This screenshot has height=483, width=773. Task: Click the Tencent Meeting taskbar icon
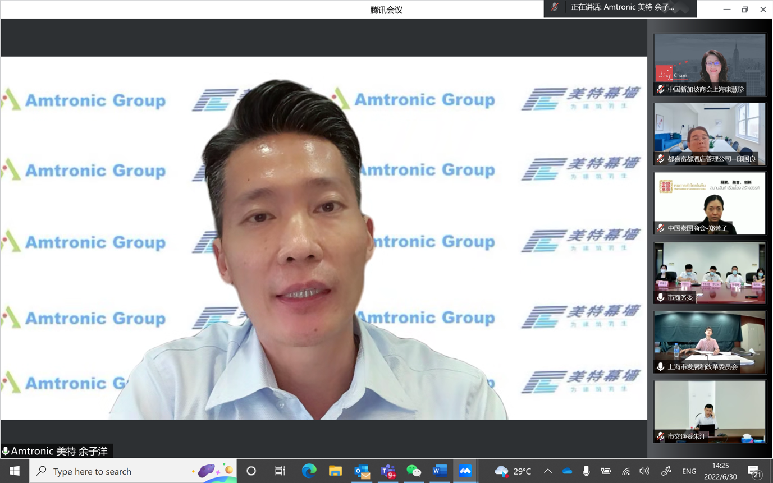(465, 471)
